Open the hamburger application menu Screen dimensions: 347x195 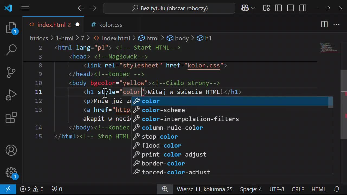[25, 8]
